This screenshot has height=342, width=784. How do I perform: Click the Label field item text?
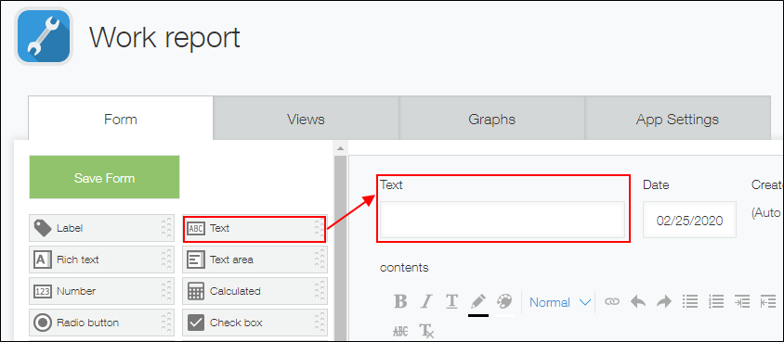[x=70, y=228]
